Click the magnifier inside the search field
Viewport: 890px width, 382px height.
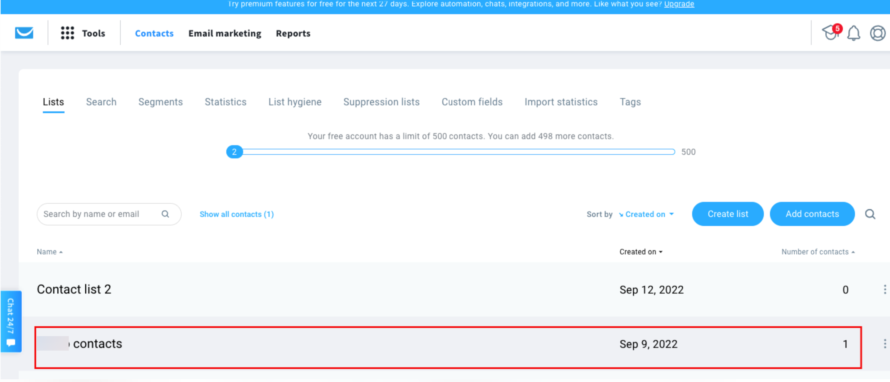tap(165, 214)
